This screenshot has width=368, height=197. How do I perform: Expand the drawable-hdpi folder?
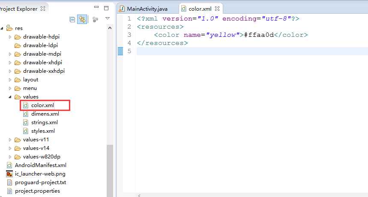pos(10,37)
